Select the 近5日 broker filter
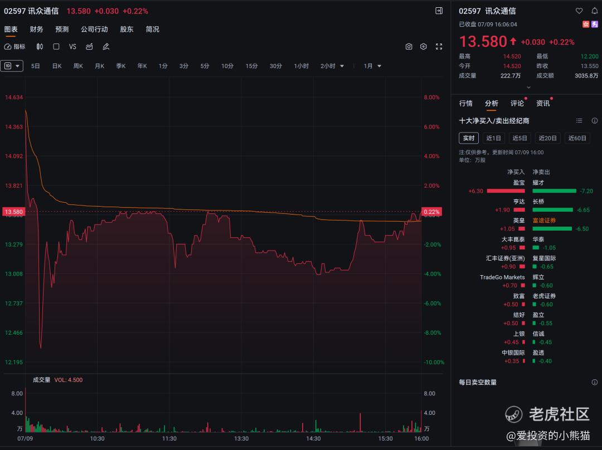 pos(520,138)
